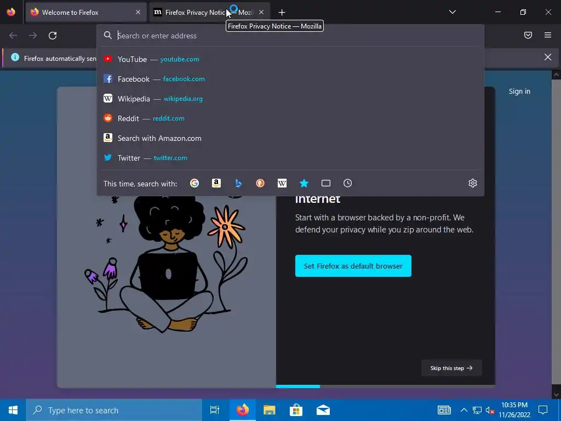
Task: Click the Sign in link
Action: click(x=519, y=92)
